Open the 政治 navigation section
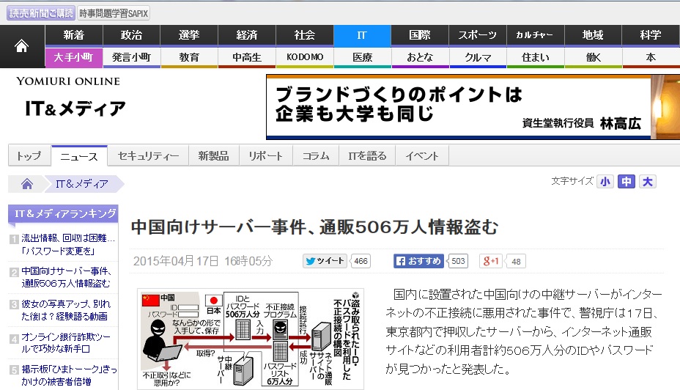This screenshot has height=390, width=680. (131, 35)
